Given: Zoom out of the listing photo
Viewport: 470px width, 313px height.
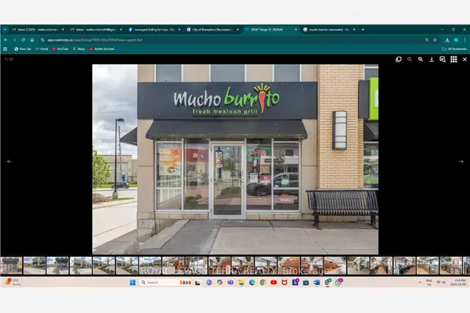Looking at the screenshot, I should coord(410,59).
